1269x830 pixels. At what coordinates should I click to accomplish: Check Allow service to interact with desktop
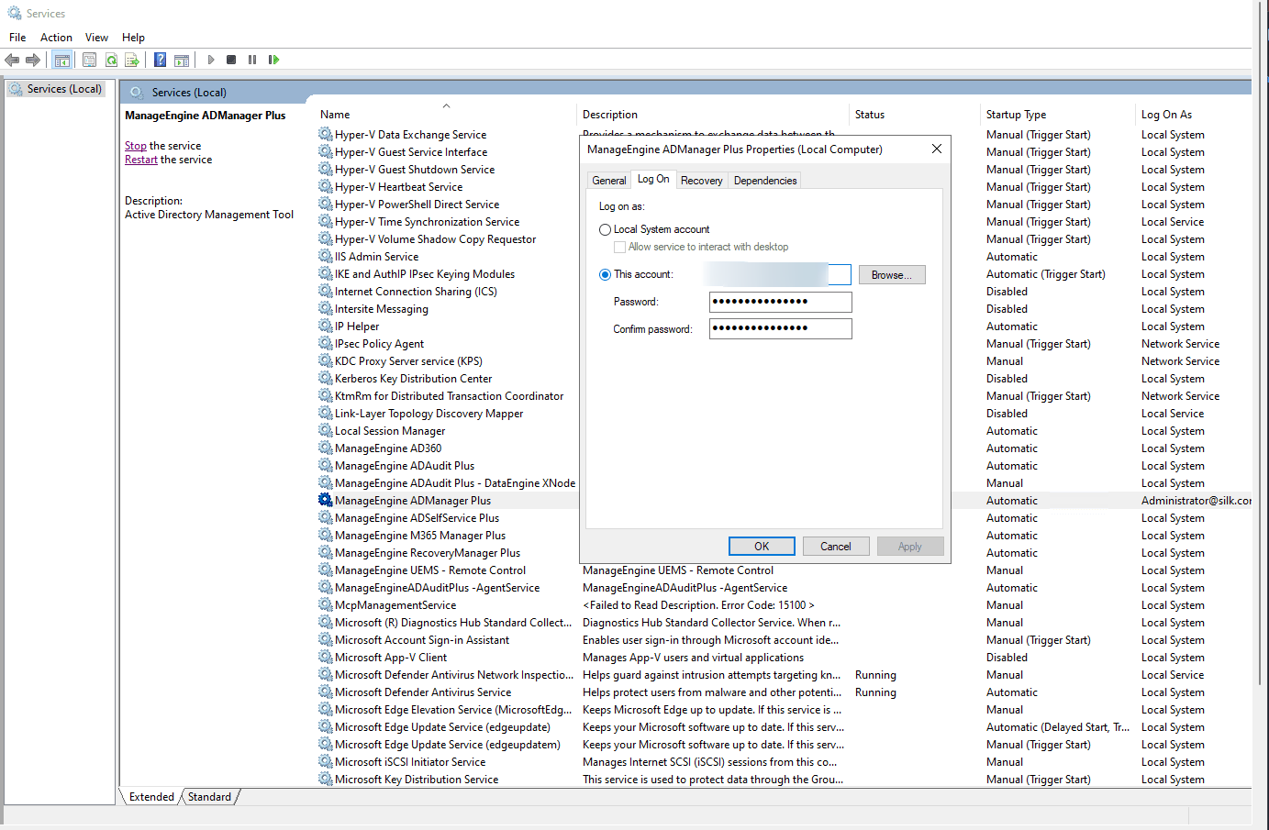pos(620,247)
